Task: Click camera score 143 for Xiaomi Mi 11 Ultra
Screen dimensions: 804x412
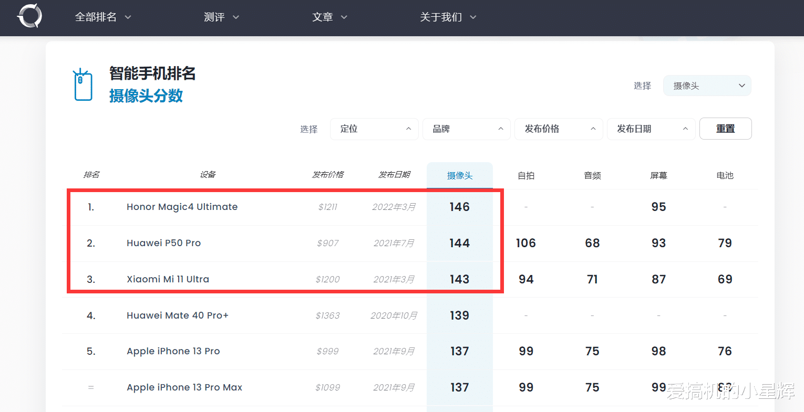Action: 460,279
